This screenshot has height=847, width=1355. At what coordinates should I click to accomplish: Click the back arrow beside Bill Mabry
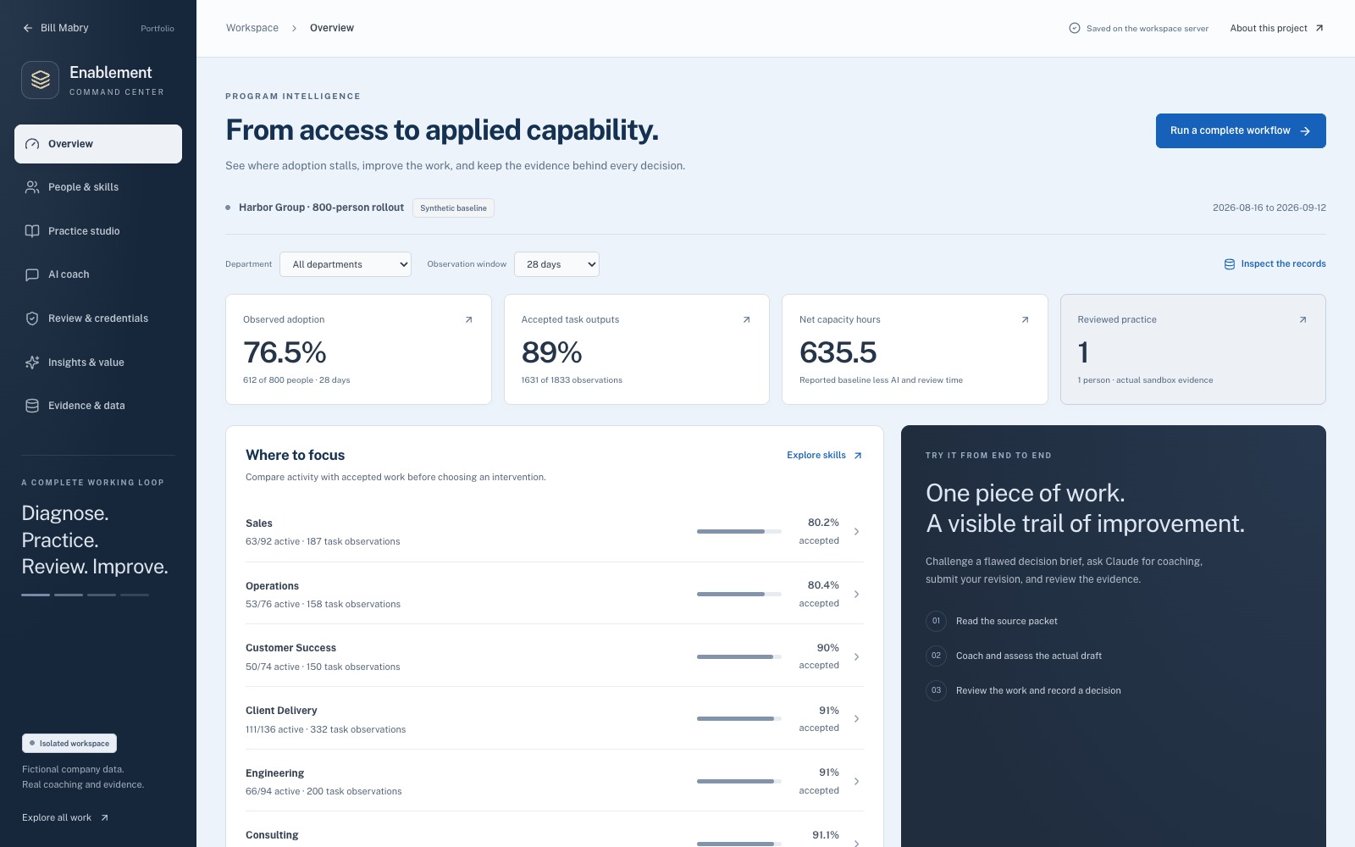[x=28, y=28]
